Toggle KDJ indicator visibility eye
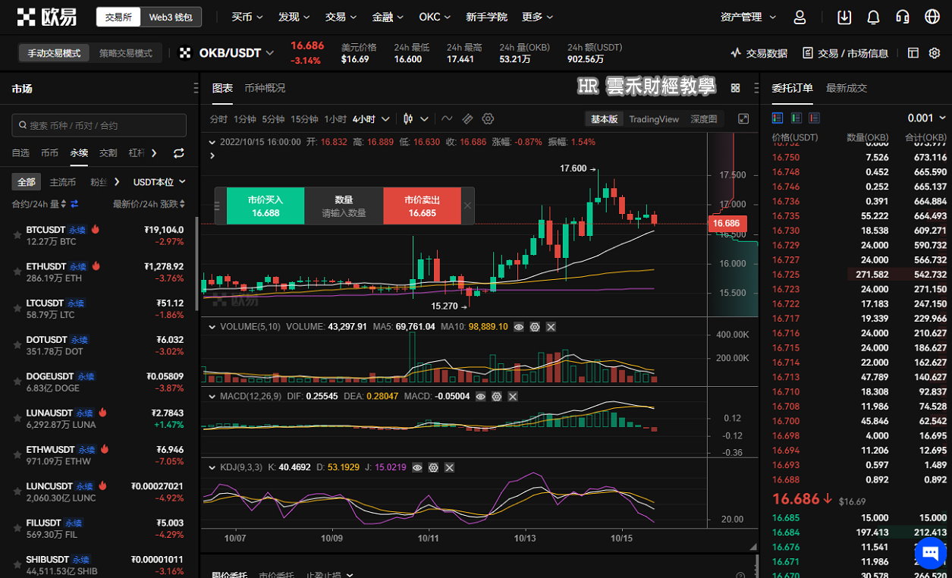 pyautogui.click(x=417, y=467)
